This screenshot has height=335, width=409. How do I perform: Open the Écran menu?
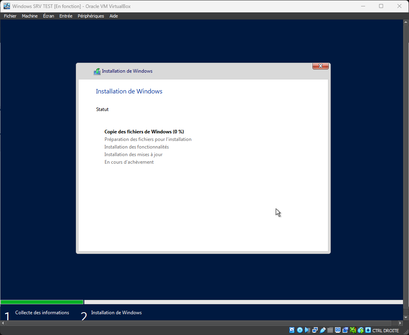pyautogui.click(x=48, y=16)
